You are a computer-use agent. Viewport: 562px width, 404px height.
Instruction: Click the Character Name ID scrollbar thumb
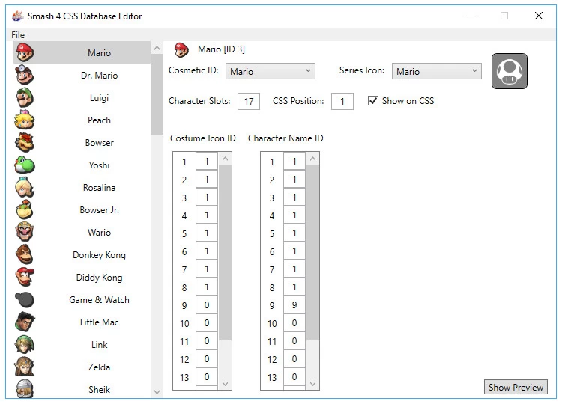[x=312, y=252]
